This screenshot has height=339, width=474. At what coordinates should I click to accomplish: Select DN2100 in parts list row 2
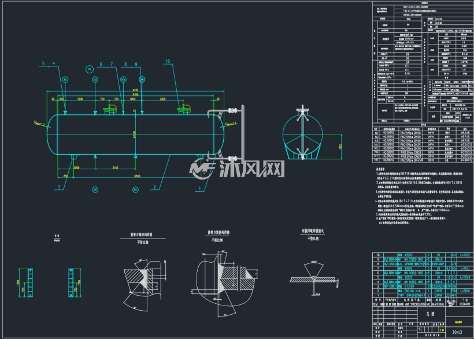[409, 291]
